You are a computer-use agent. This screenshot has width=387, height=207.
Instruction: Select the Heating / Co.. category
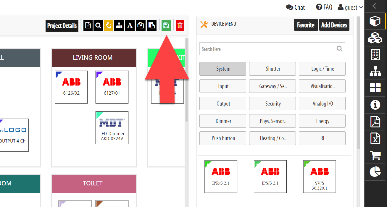click(272, 138)
